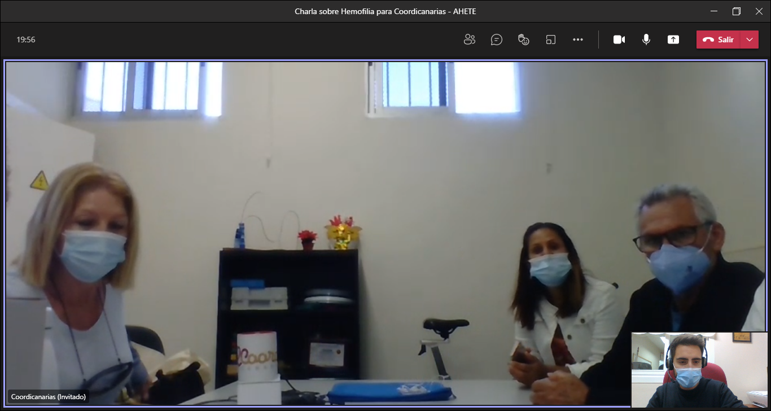Expand the dropdown arrow beside Salir
771x411 pixels.
[750, 40]
